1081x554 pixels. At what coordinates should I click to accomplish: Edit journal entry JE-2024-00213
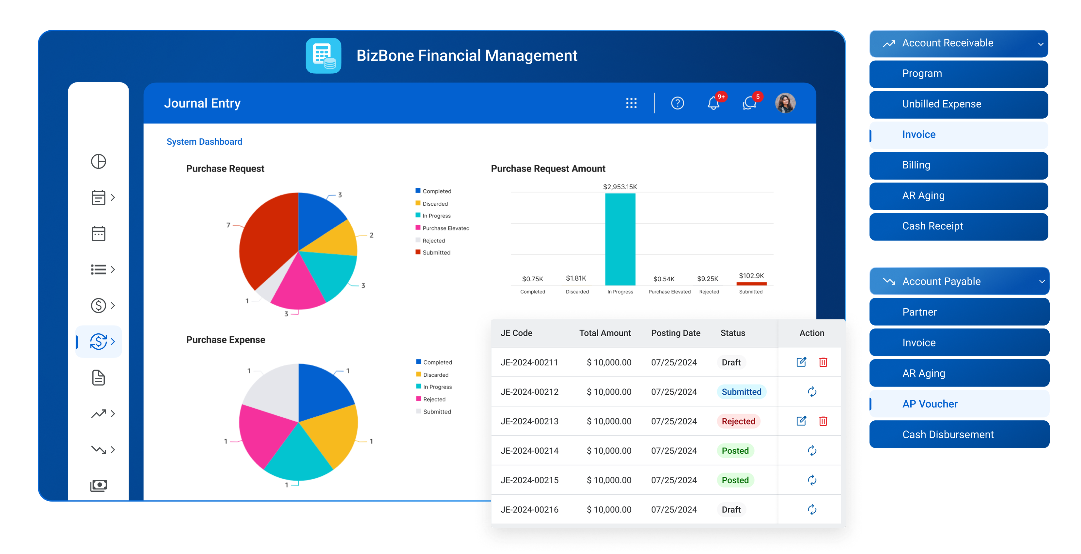[x=801, y=421]
